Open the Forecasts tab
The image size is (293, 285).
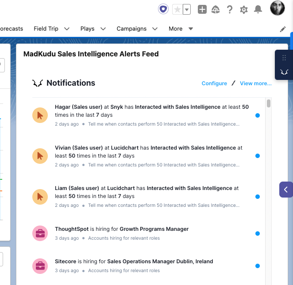coord(12,29)
